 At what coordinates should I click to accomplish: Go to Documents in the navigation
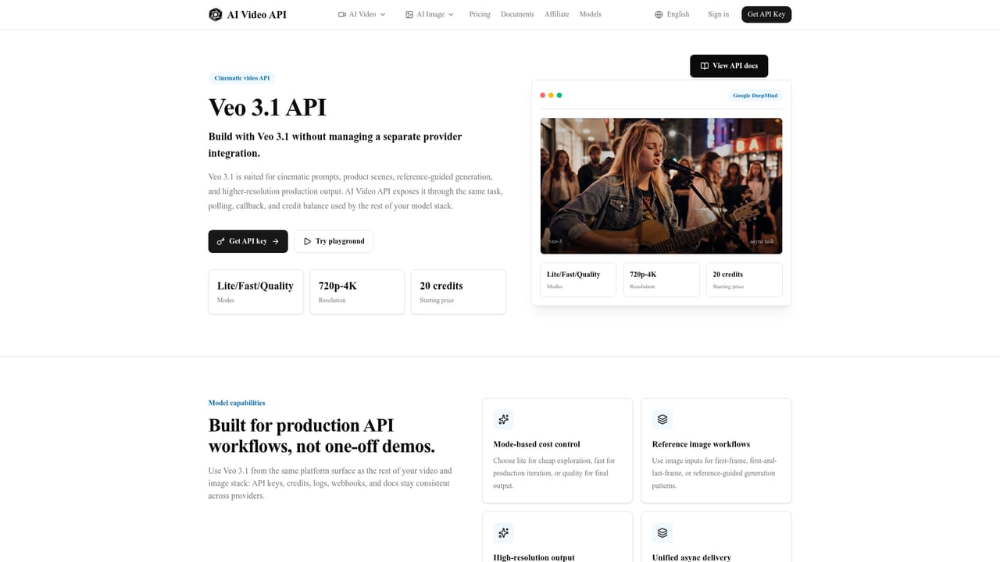click(x=517, y=14)
